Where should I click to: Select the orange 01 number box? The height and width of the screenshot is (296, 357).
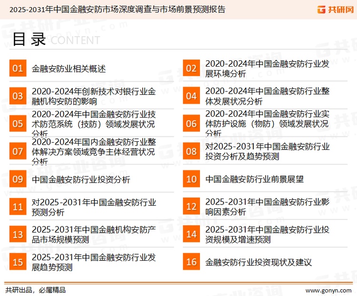pos(18,68)
